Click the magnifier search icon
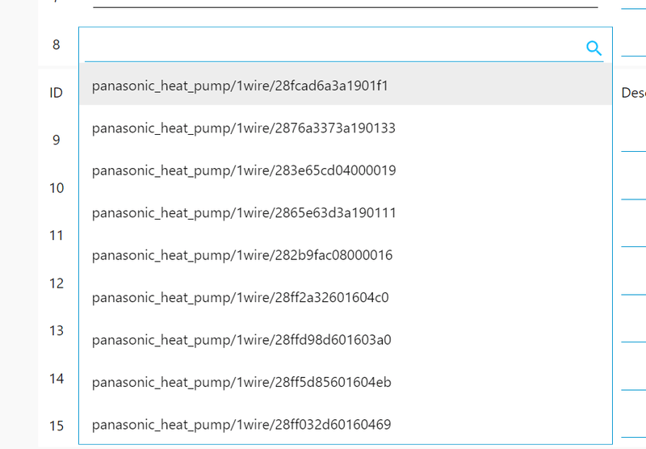The image size is (646, 449). tap(594, 48)
